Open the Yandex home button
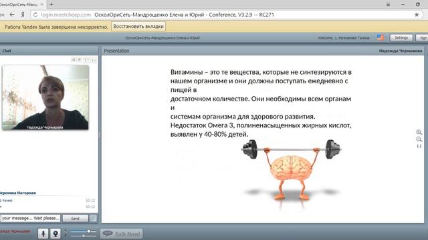The width and height of the screenshot is (428, 240). click(x=23, y=15)
